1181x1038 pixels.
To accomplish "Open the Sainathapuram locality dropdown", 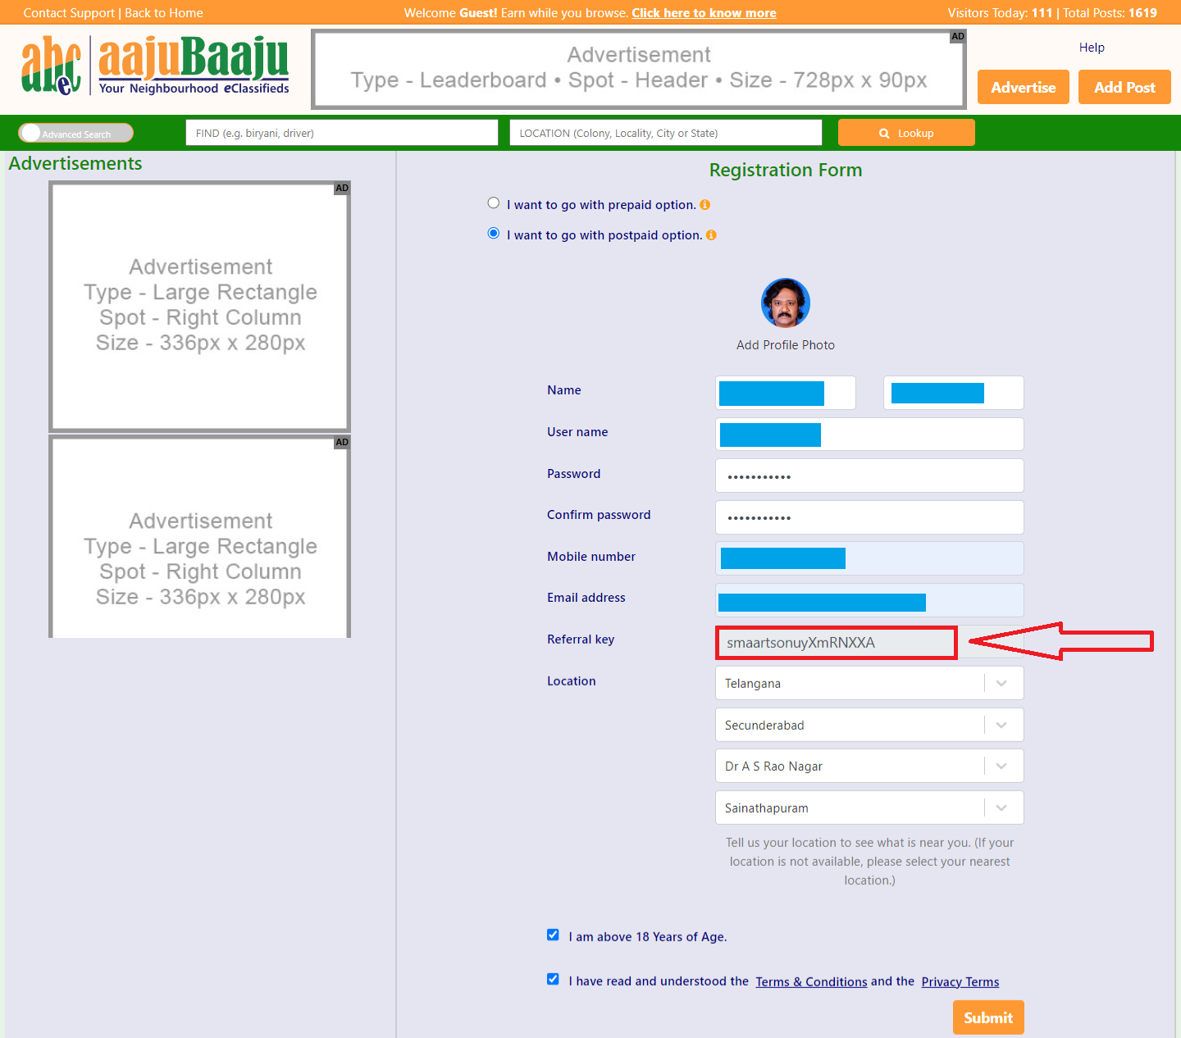I will click(1001, 808).
